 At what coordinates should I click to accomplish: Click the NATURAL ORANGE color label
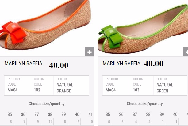65,88
